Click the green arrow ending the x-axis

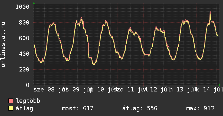click(x=220, y=85)
